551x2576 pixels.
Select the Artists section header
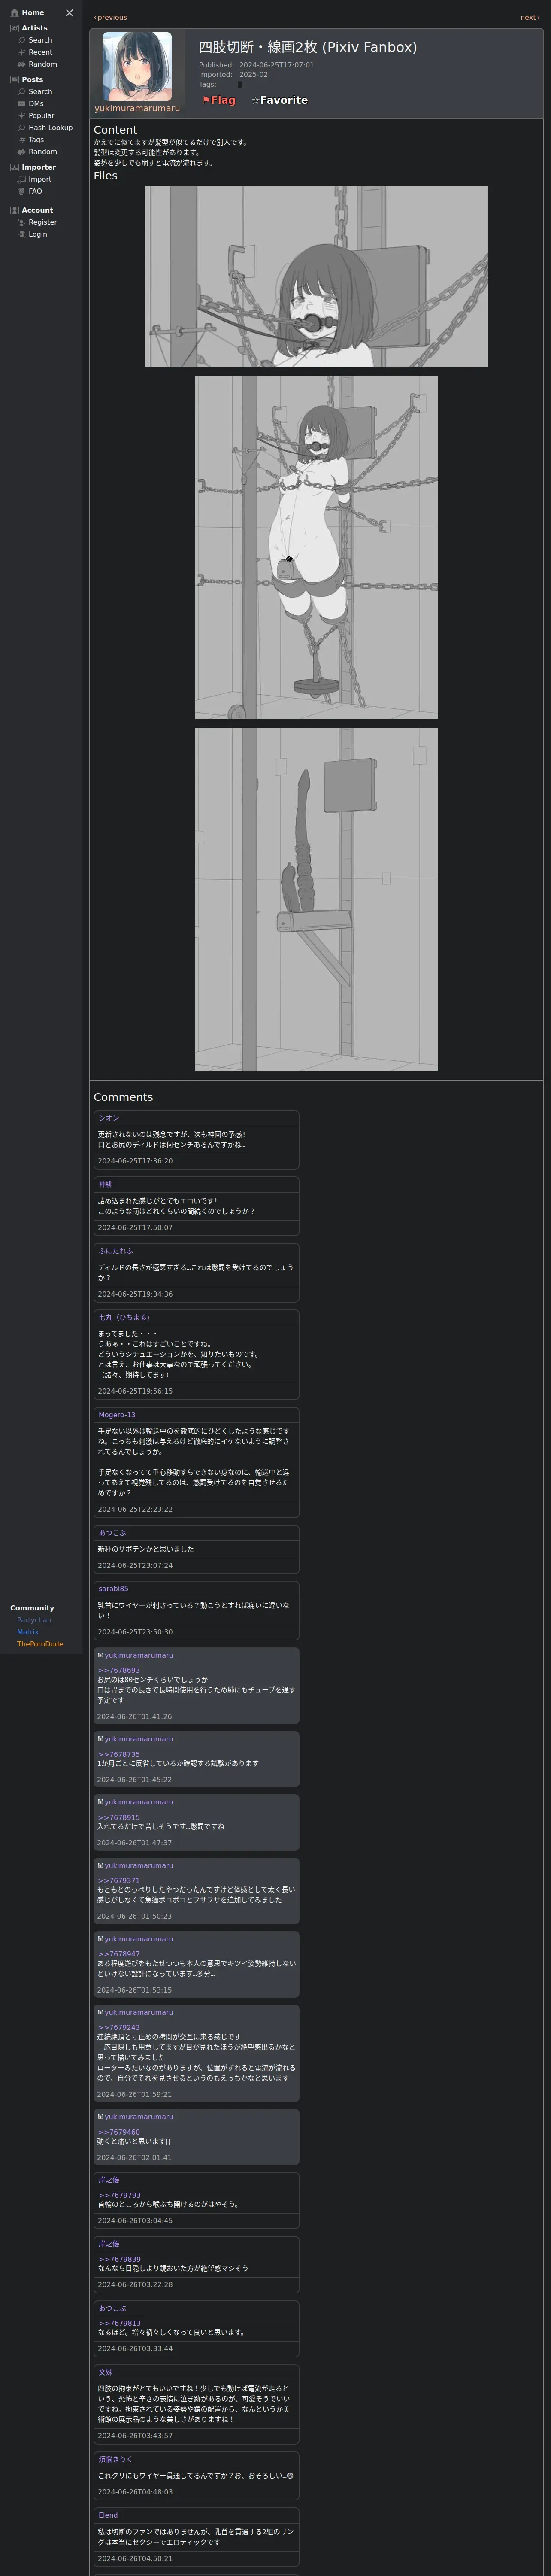[x=29, y=28]
